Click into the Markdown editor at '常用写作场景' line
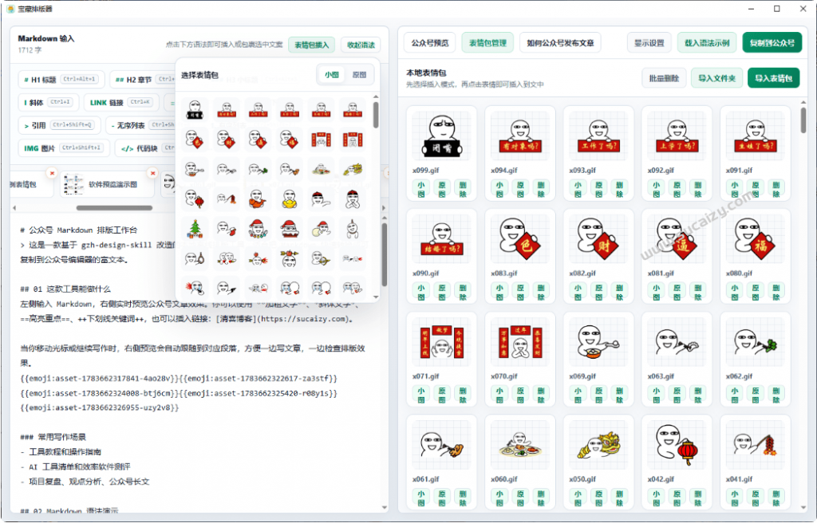The height and width of the screenshot is (523, 817). coord(62,437)
